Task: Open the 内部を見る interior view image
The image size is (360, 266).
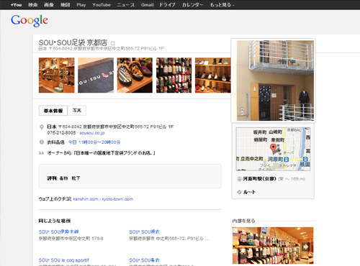Action: [273, 245]
